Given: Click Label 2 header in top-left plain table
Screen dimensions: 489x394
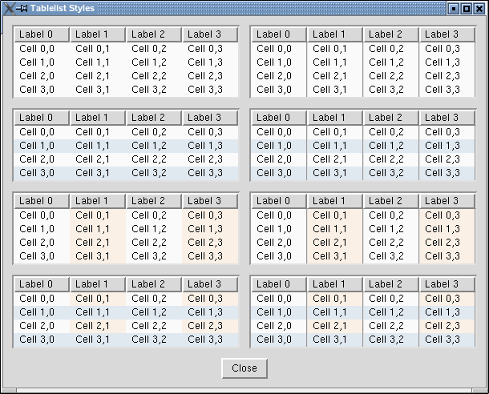Looking at the screenshot, I should 154,34.
